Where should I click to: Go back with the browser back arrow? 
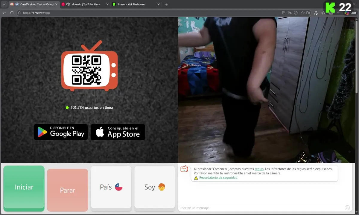click(x=4, y=13)
